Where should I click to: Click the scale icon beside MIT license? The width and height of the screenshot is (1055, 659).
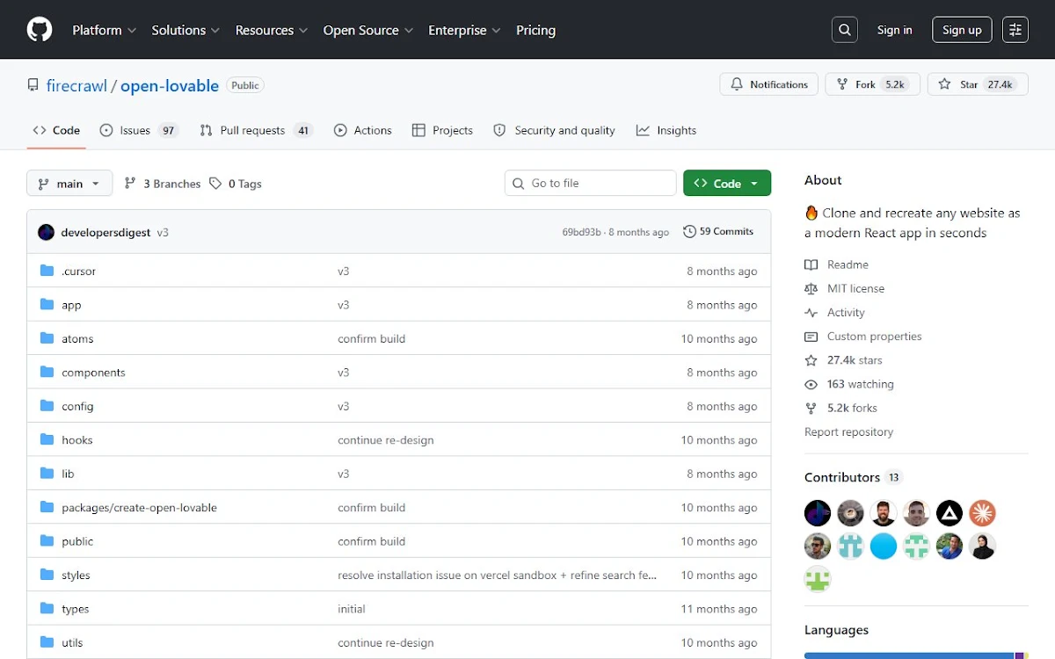pos(811,288)
